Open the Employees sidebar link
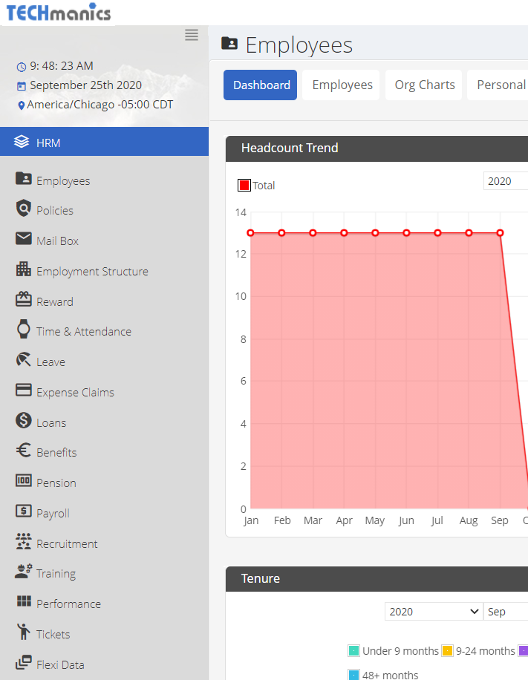Viewport: 528px width, 680px height. pos(63,181)
